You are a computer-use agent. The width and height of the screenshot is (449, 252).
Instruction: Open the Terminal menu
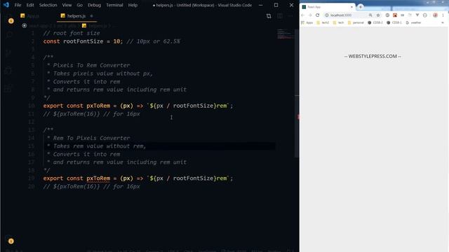click(x=114, y=5)
